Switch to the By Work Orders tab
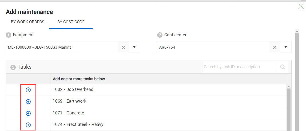The image size is (306, 131). click(27, 22)
